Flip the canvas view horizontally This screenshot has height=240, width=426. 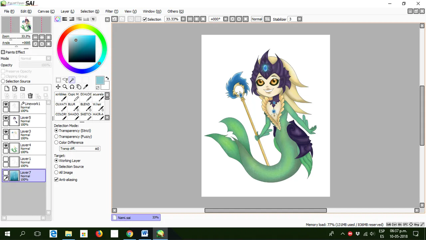(267, 19)
